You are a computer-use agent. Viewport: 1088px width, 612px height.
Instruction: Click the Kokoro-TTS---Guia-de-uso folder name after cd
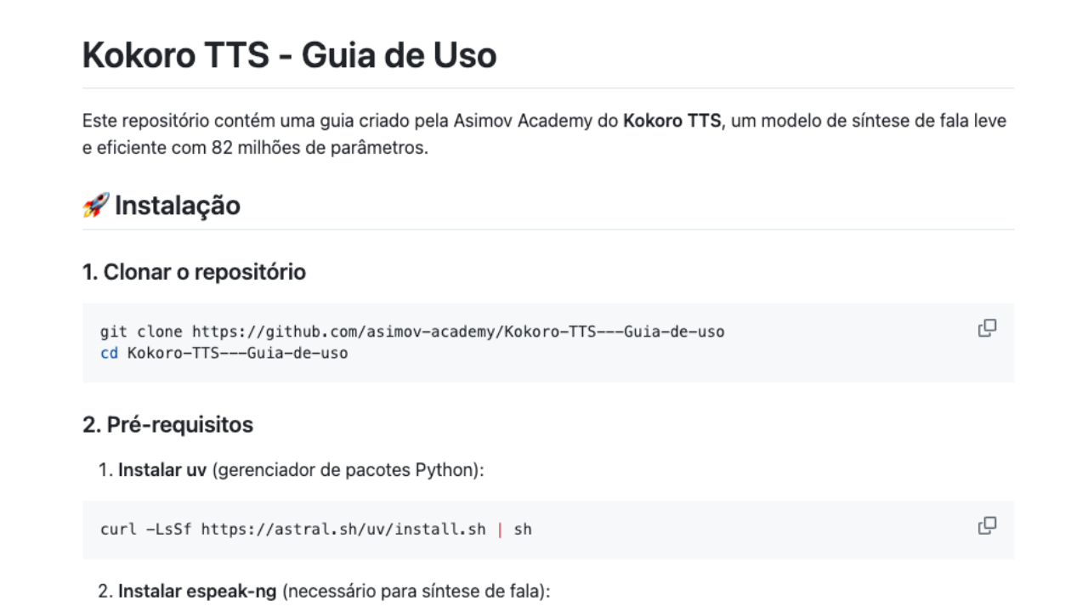237,353
